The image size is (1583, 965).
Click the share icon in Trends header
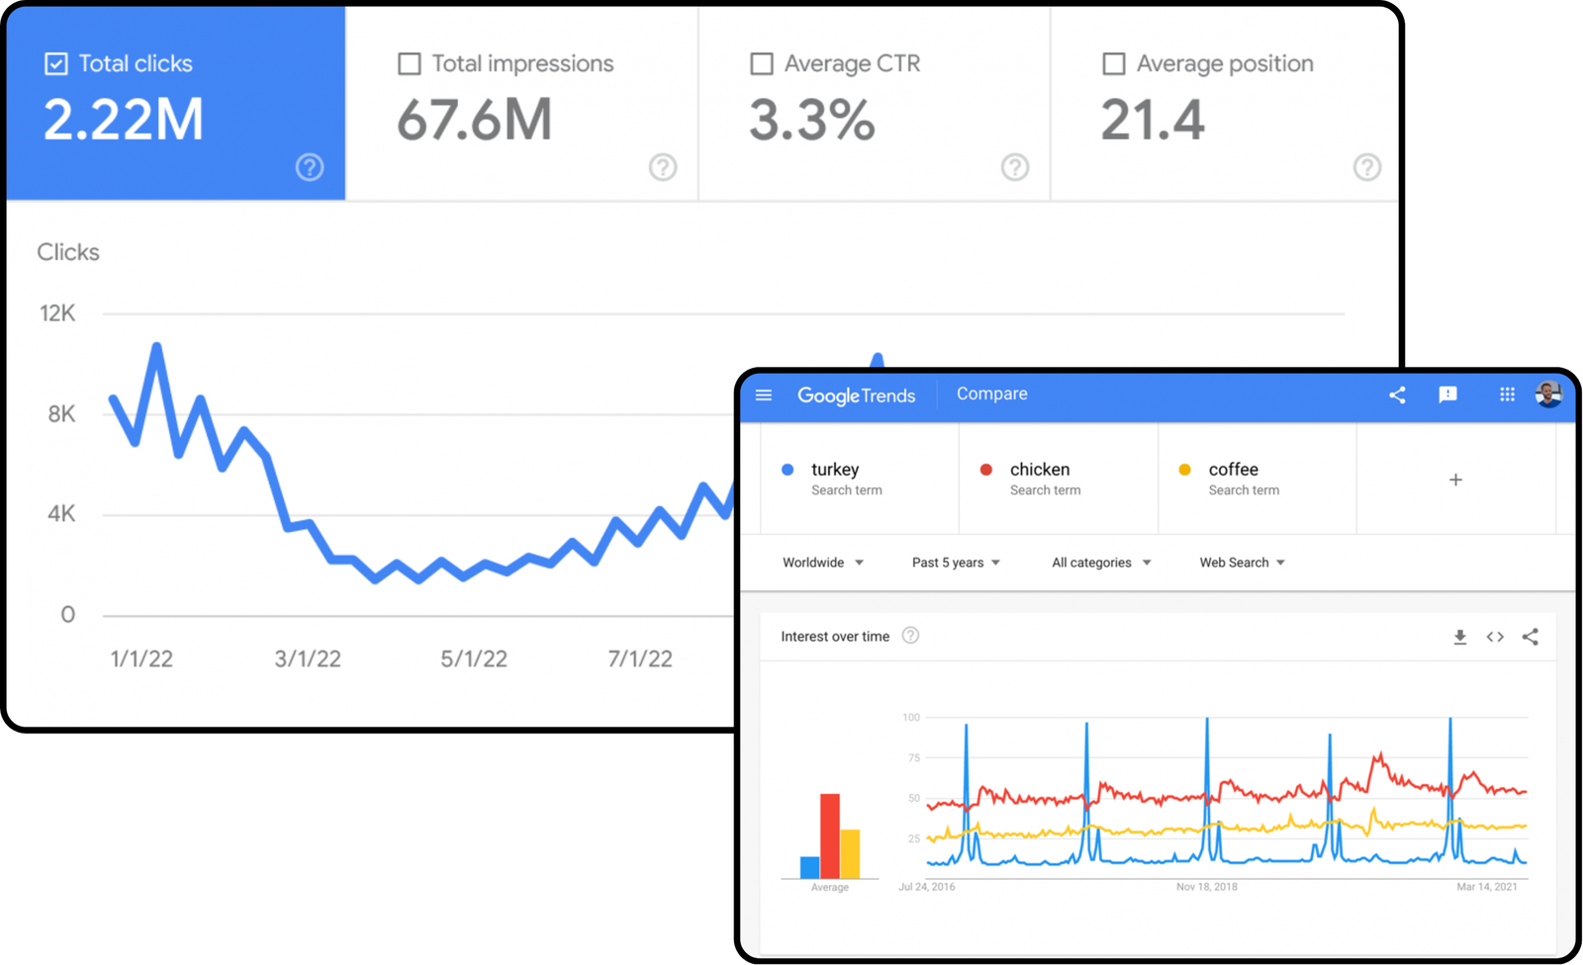(x=1397, y=395)
